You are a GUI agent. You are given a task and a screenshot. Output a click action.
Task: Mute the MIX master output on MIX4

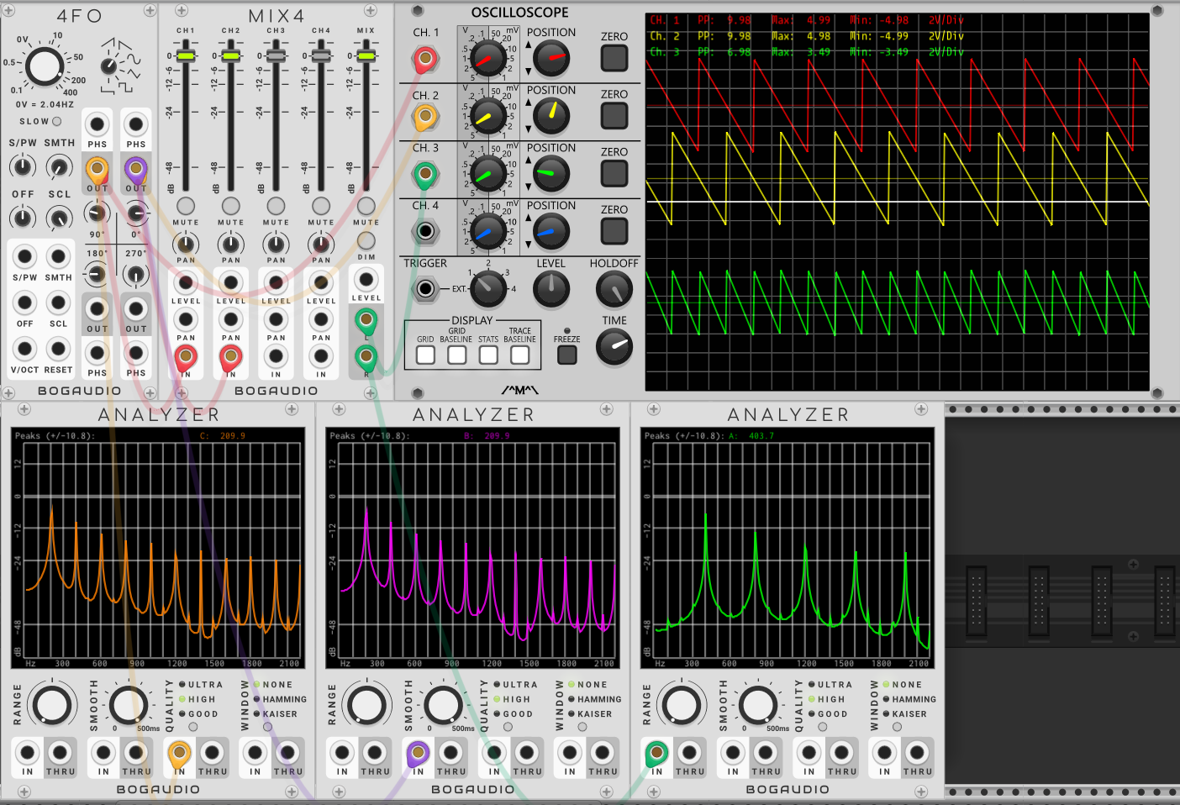366,206
